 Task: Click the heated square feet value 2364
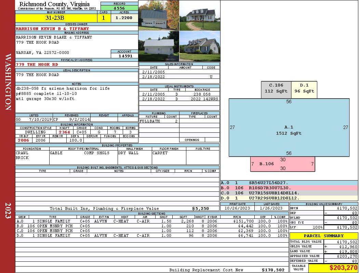click(x=64, y=132)
